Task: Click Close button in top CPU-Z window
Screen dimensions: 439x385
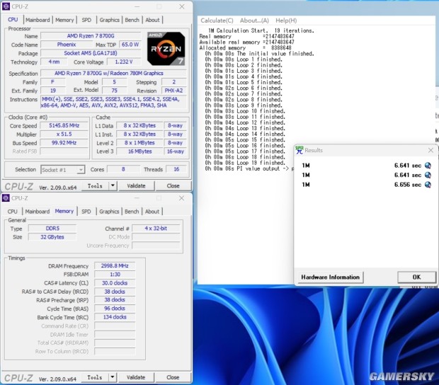Action: click(173, 186)
